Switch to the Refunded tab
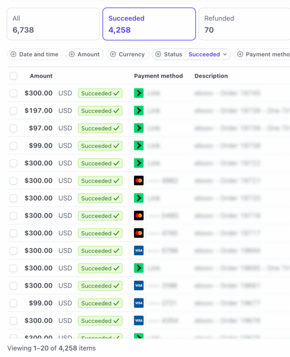This screenshot has height=357, width=290. point(243,24)
